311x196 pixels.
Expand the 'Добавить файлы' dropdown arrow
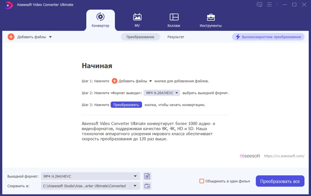50,37
